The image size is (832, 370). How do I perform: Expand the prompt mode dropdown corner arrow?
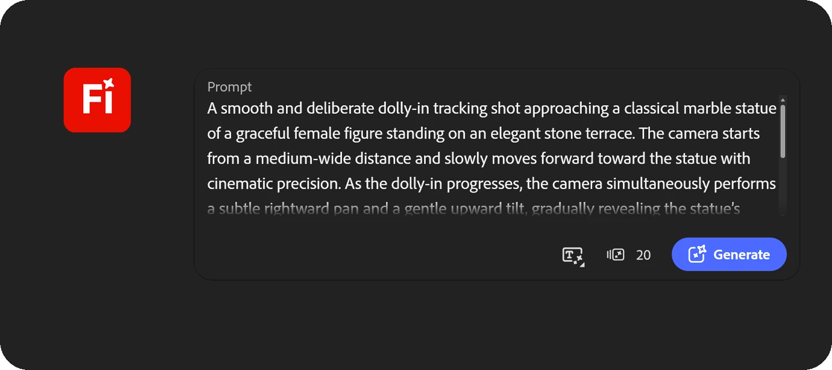(x=581, y=265)
